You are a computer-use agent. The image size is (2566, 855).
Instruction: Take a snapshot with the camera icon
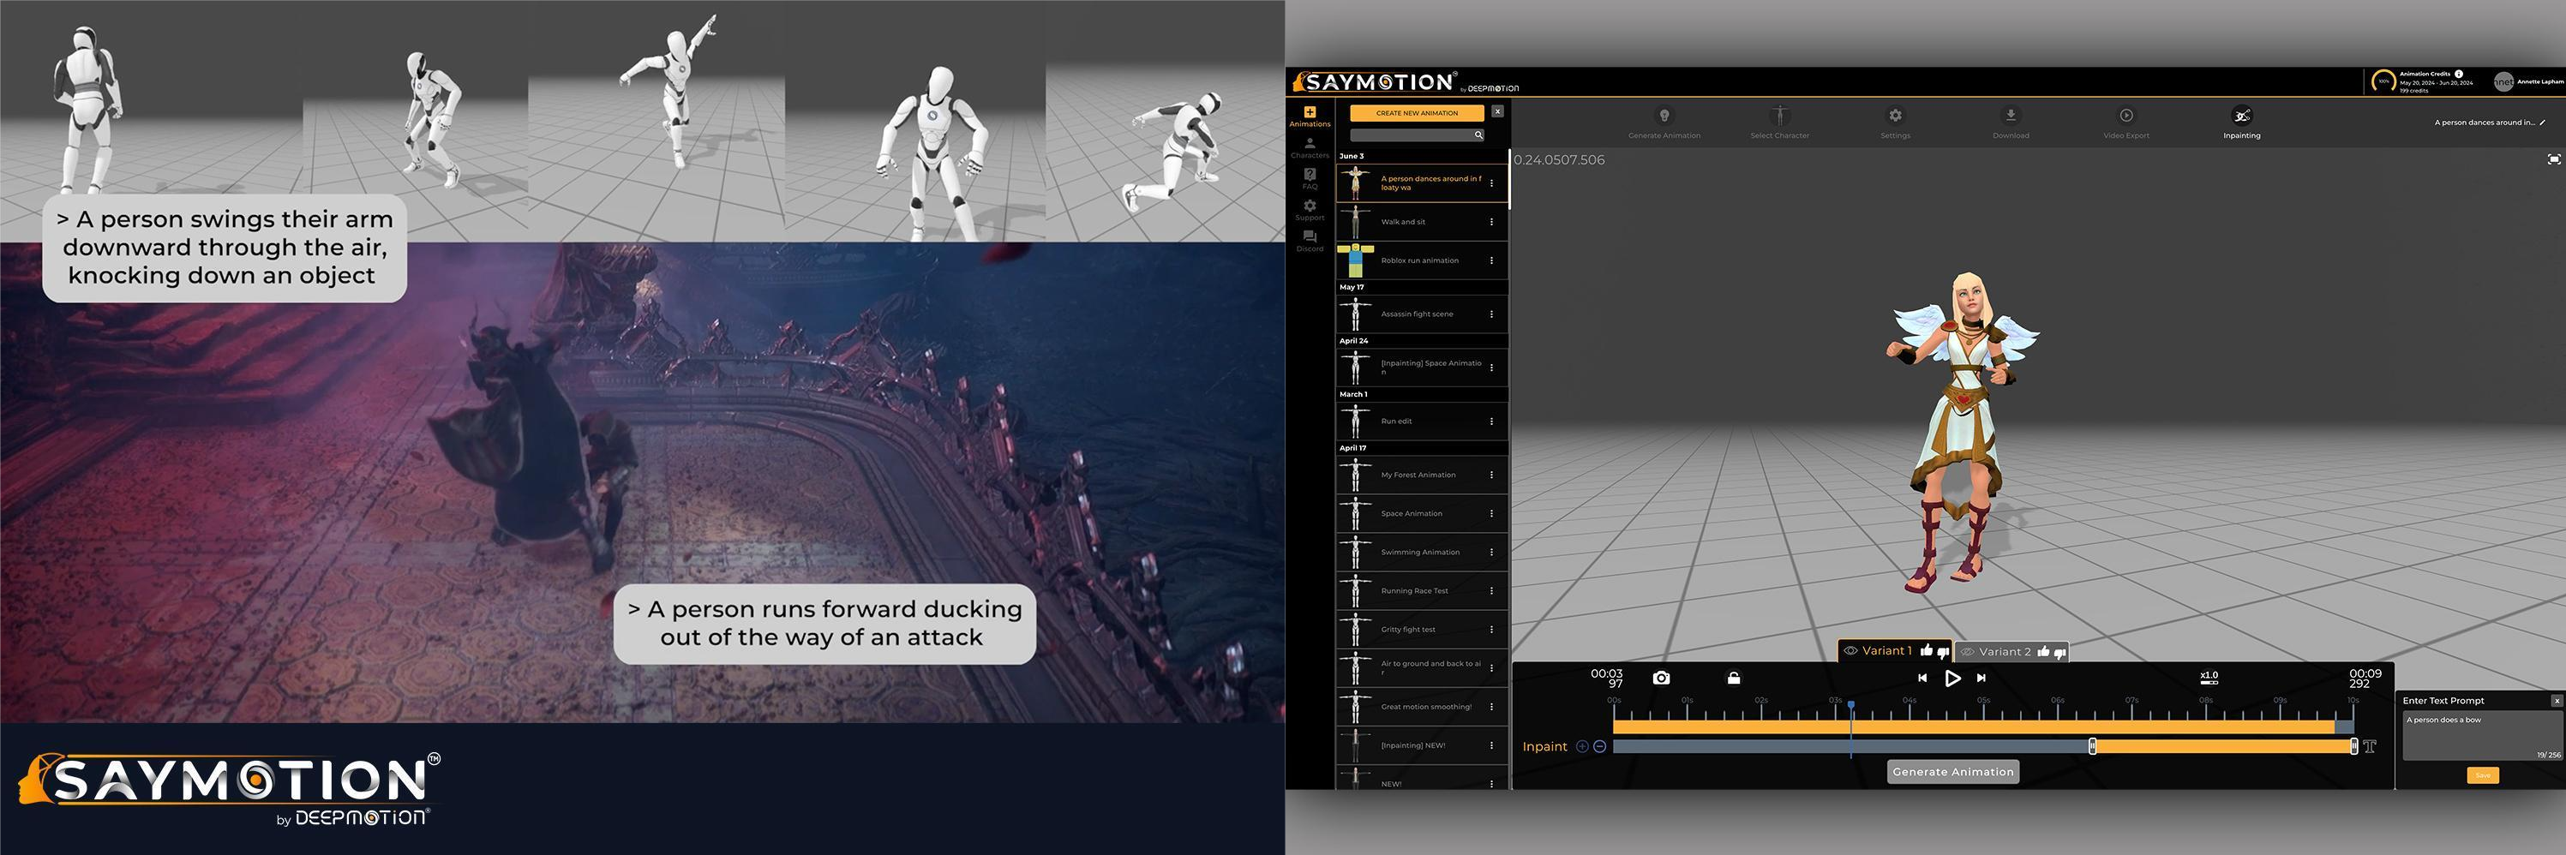click(x=1660, y=678)
